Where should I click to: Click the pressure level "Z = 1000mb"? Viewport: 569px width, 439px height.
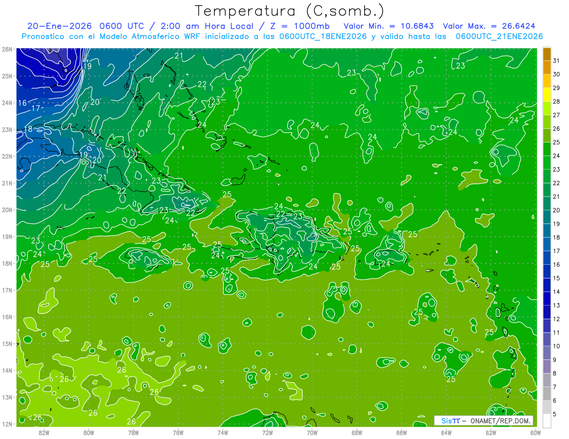300,26
